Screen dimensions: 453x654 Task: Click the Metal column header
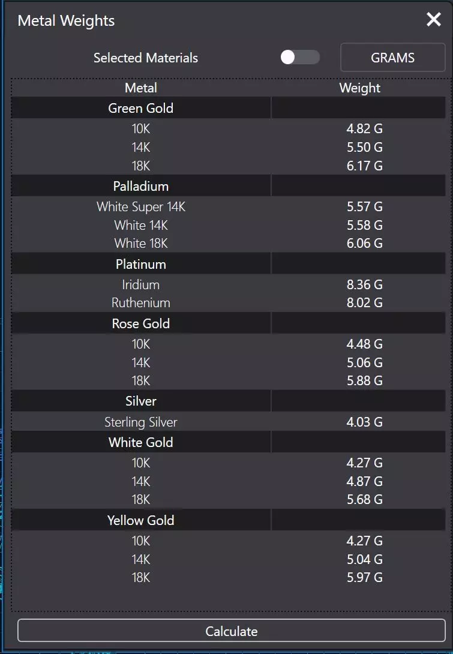pos(141,88)
